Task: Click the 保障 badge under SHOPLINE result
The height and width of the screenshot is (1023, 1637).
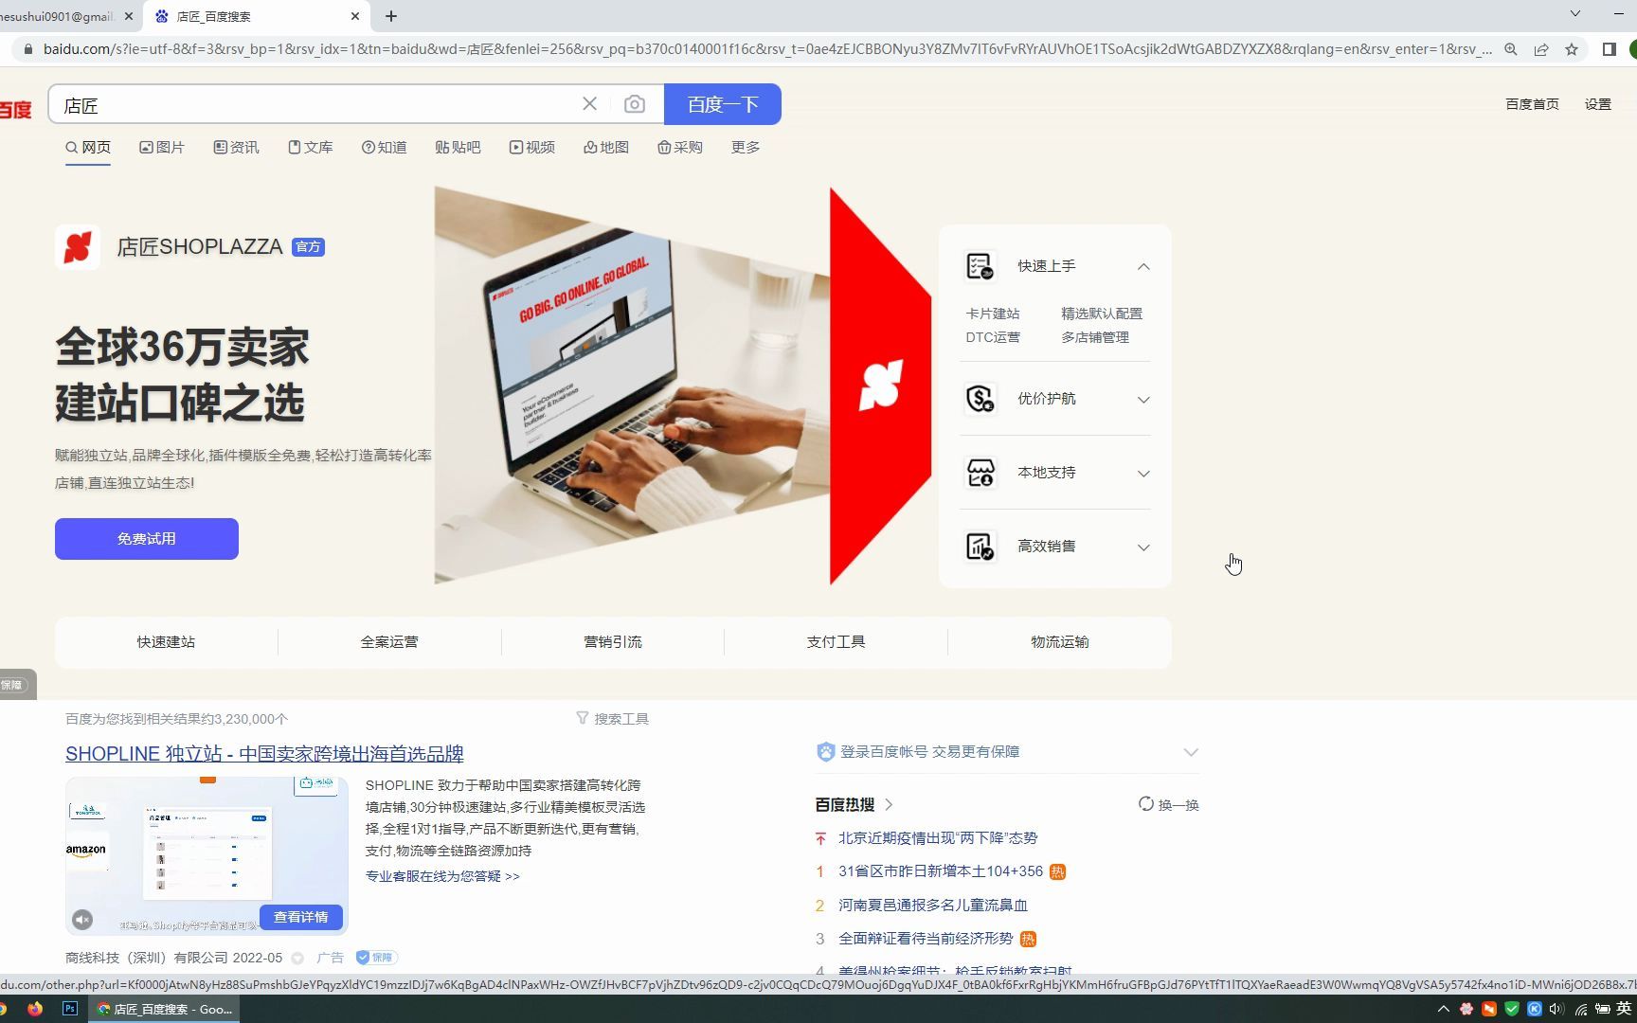Action: click(x=376, y=958)
